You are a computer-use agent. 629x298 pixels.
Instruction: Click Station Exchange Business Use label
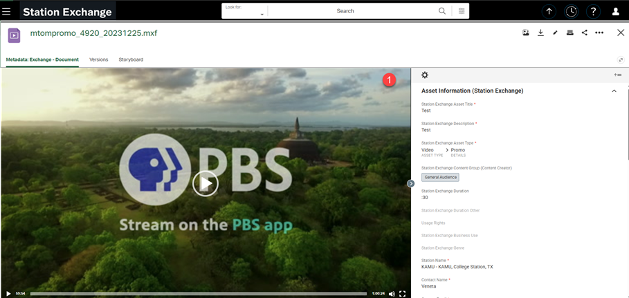[449, 236]
